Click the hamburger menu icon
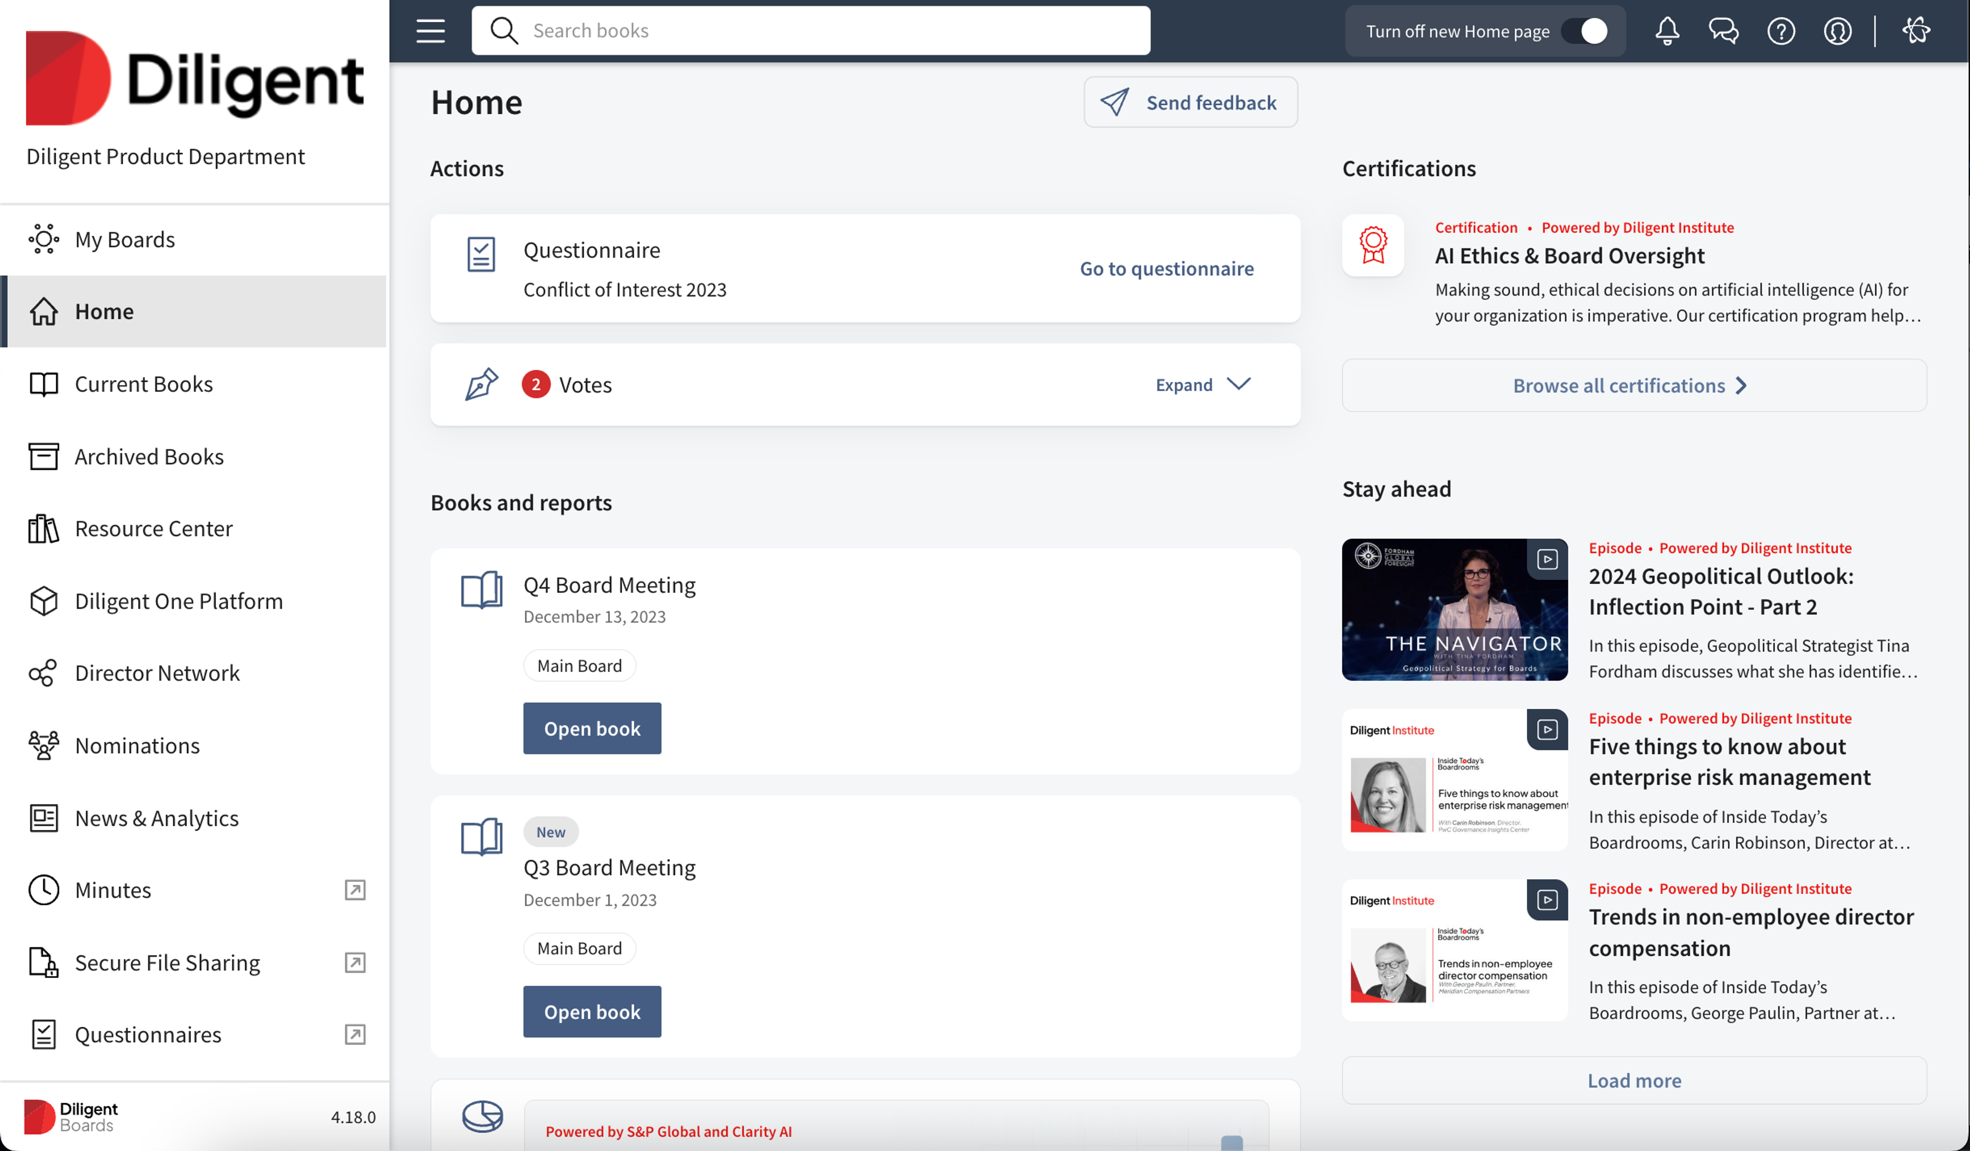 point(430,31)
